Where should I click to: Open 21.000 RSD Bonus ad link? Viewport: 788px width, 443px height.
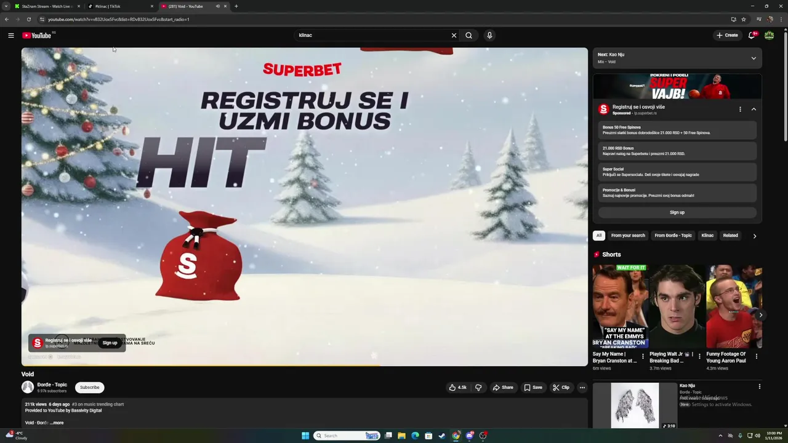coord(677,151)
